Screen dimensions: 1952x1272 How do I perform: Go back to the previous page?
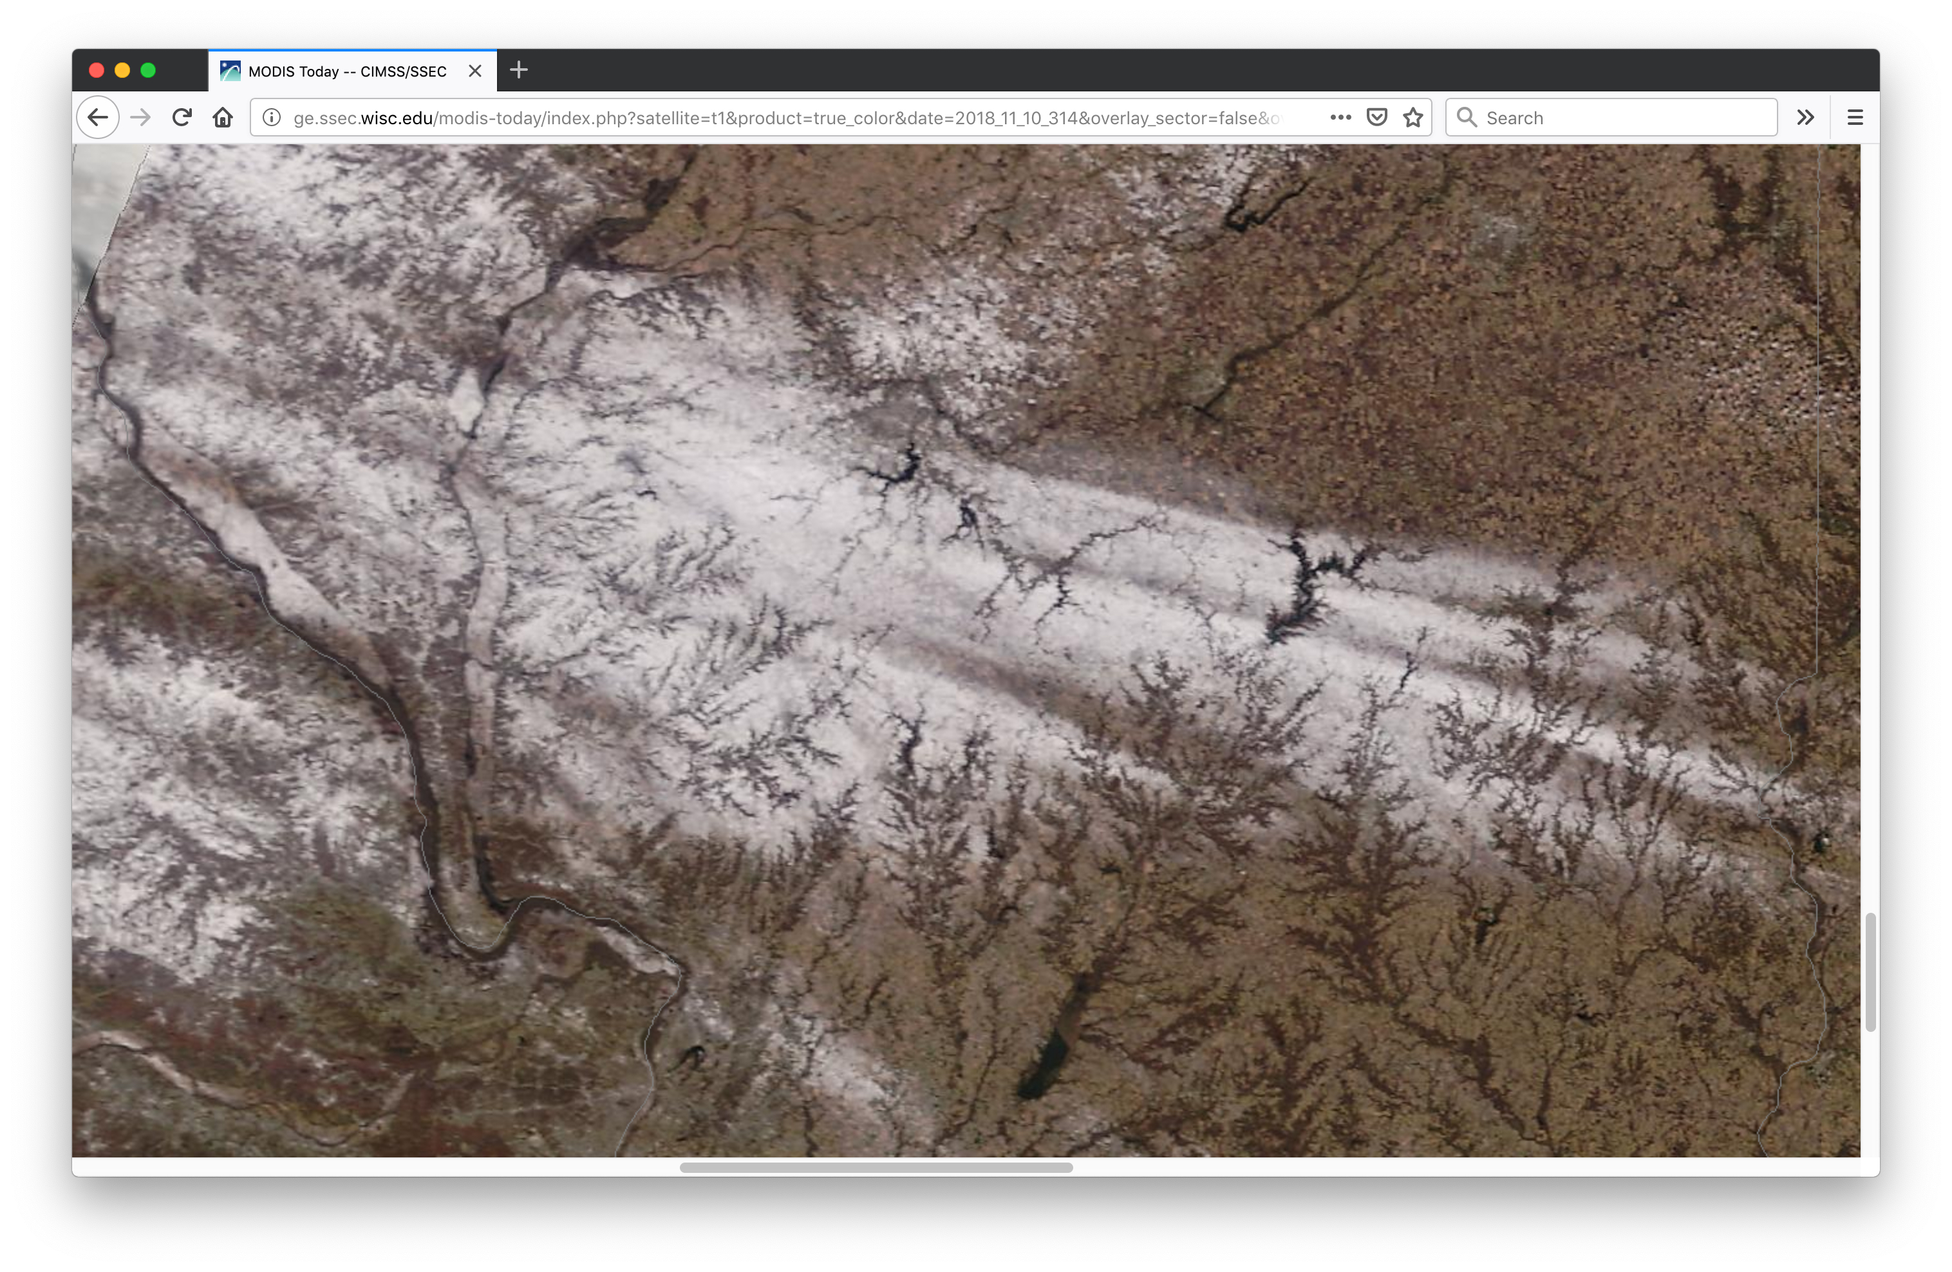click(x=98, y=117)
